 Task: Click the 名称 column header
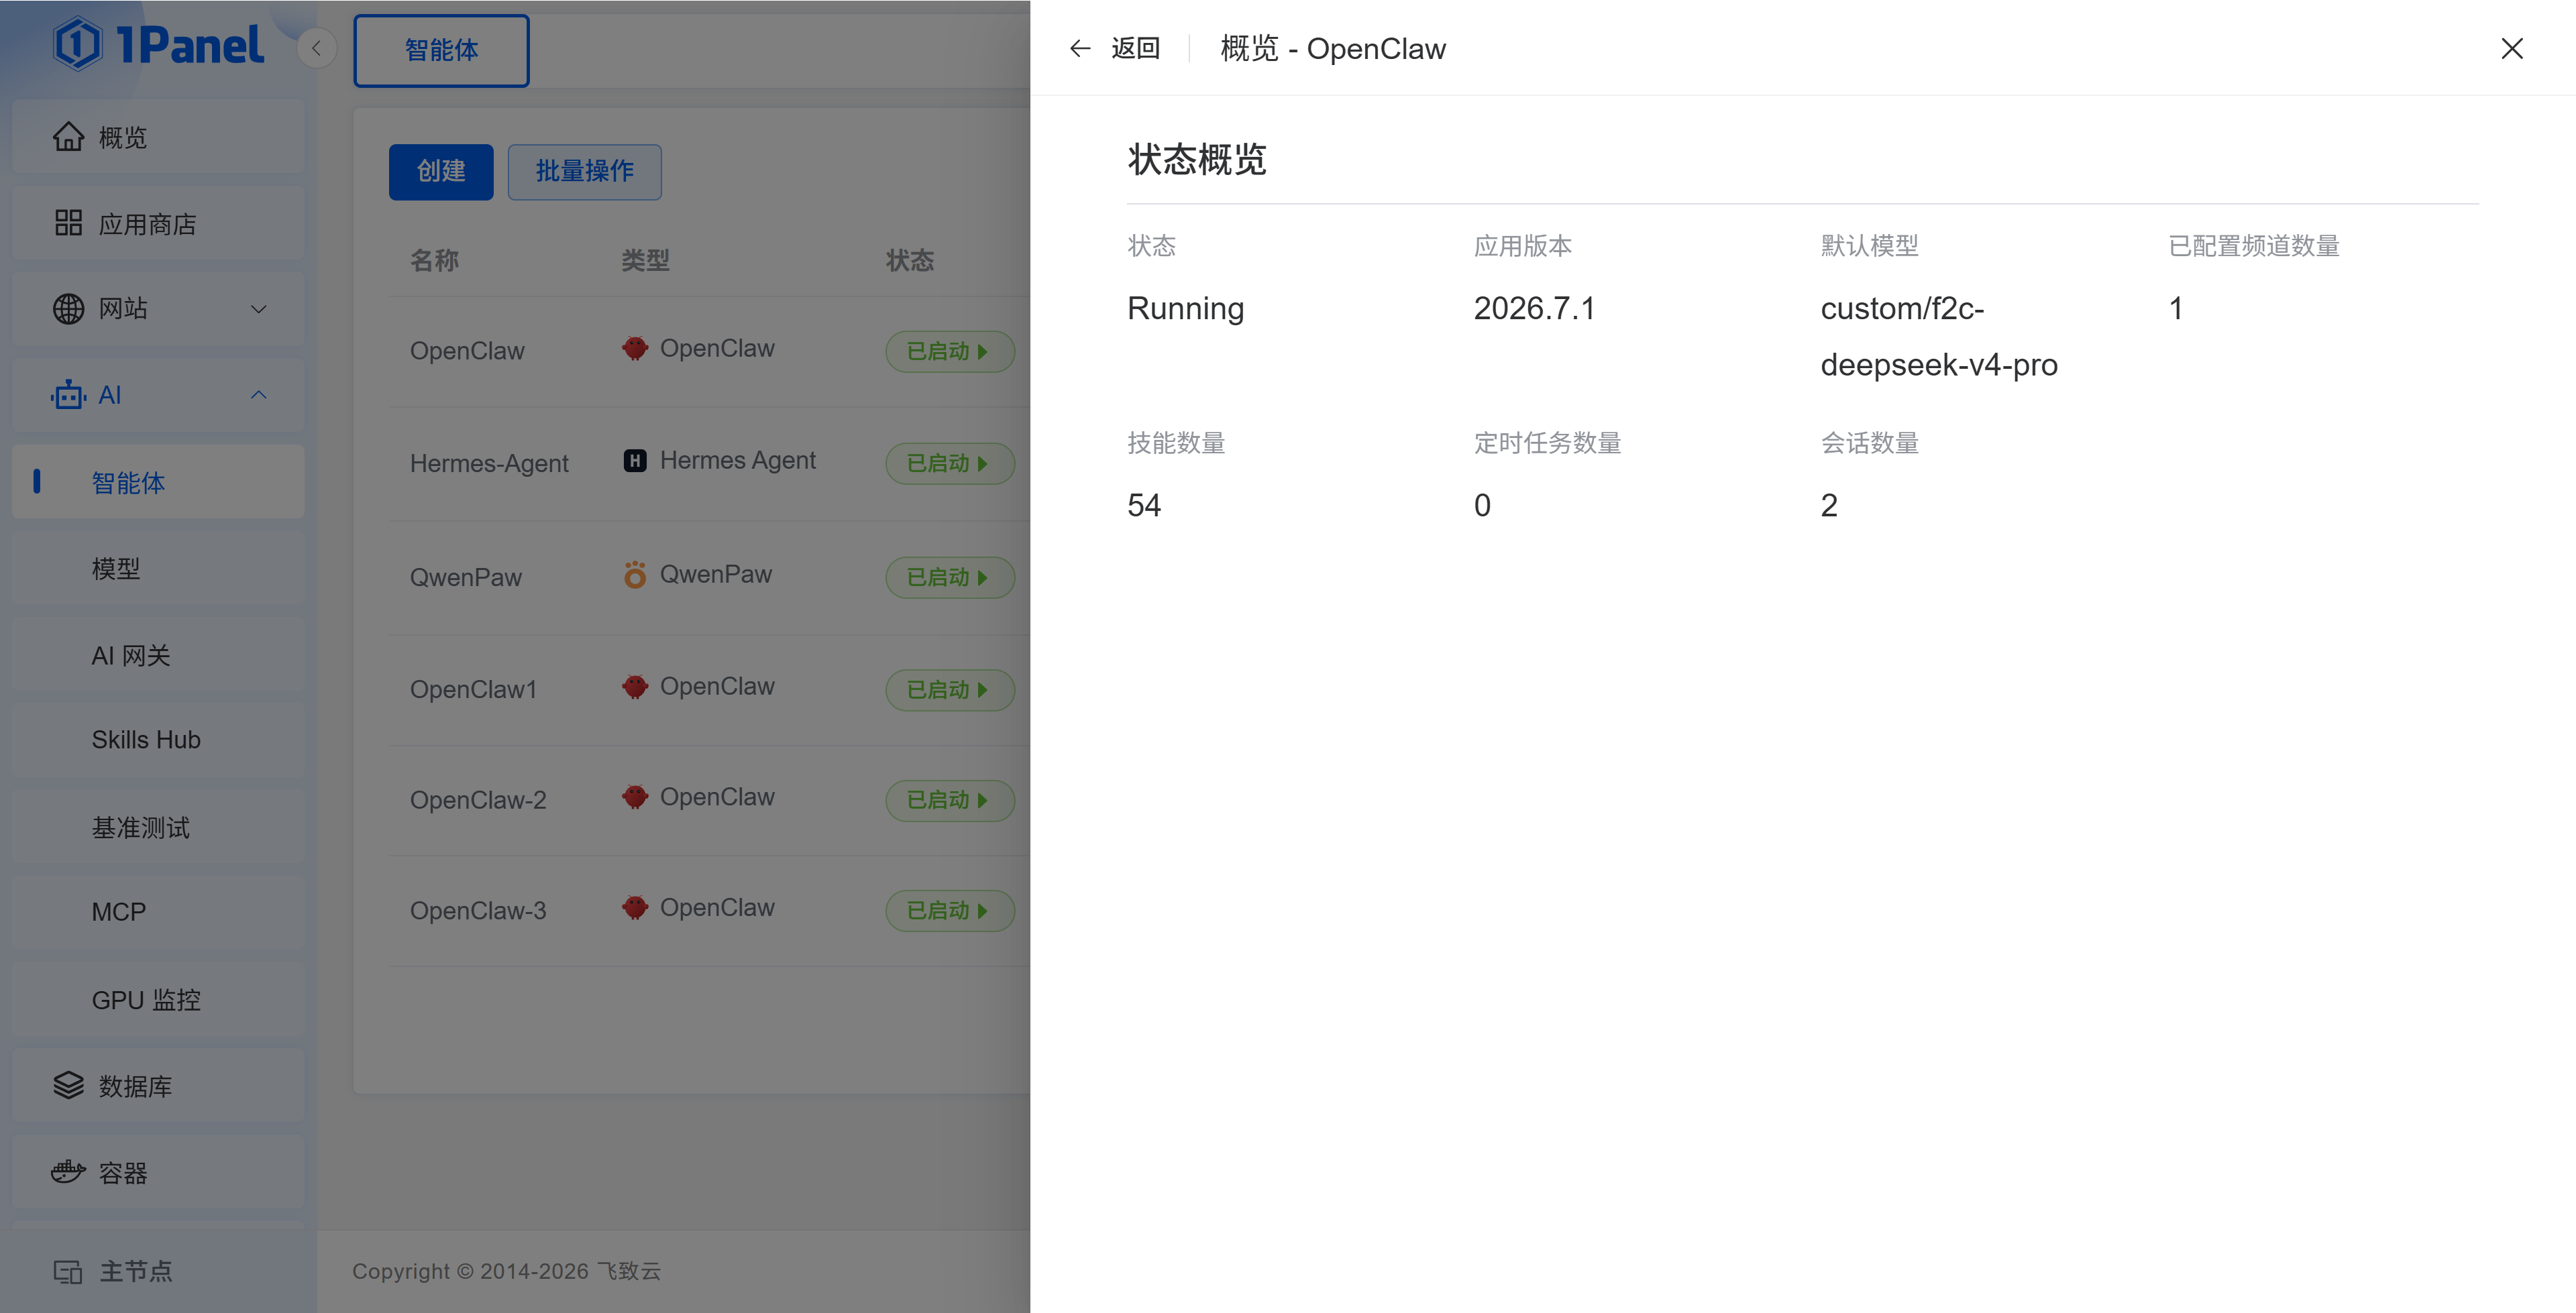pos(435,261)
